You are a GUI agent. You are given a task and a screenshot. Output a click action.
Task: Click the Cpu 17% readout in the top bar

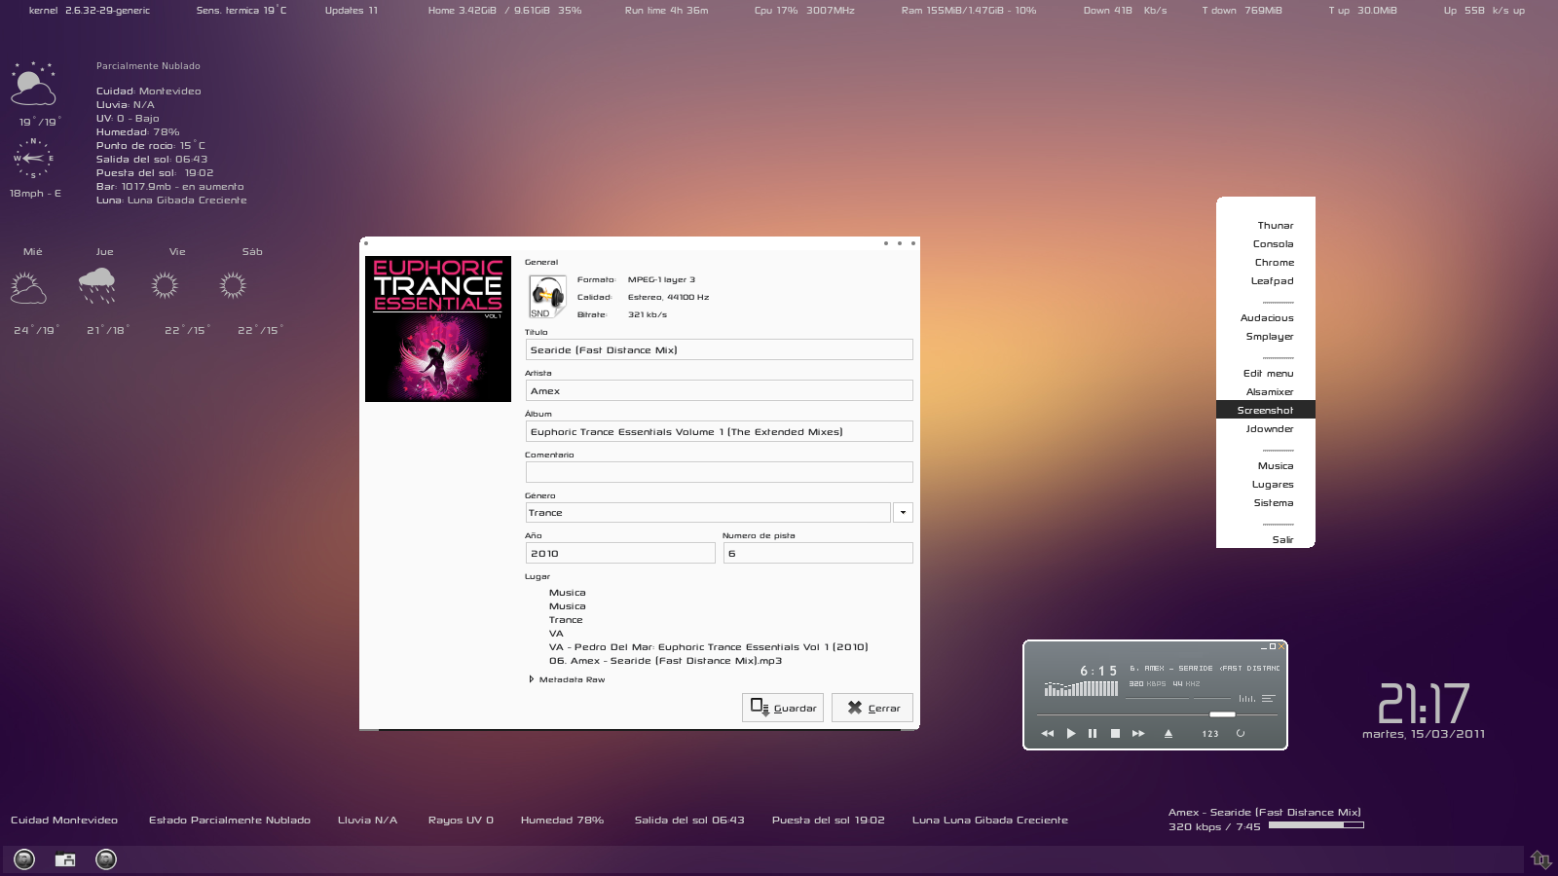click(804, 11)
